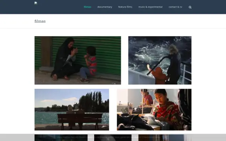Viewport: 226px width, 141px height.
Task: Open film thumbnail with woman and child clapping
Action: (x=78, y=60)
